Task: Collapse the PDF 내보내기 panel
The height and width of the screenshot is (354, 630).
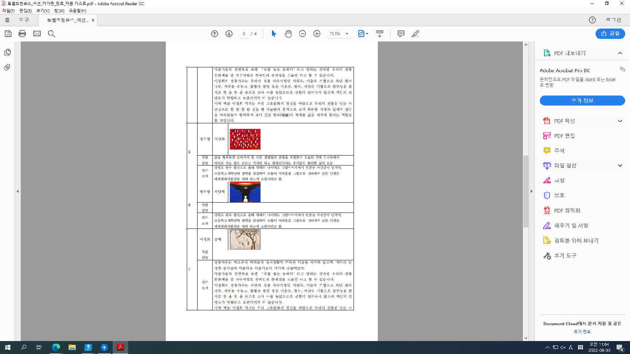Action: tap(620, 53)
